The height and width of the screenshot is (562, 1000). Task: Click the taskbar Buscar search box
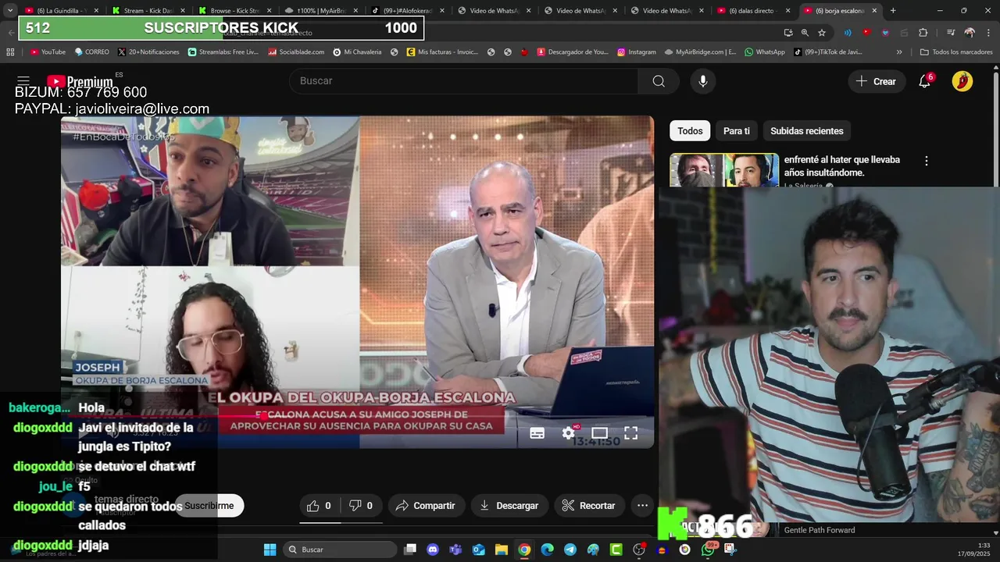(340, 550)
